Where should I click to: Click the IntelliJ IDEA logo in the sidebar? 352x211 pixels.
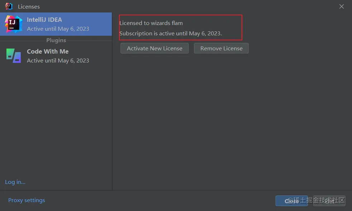tap(13, 24)
